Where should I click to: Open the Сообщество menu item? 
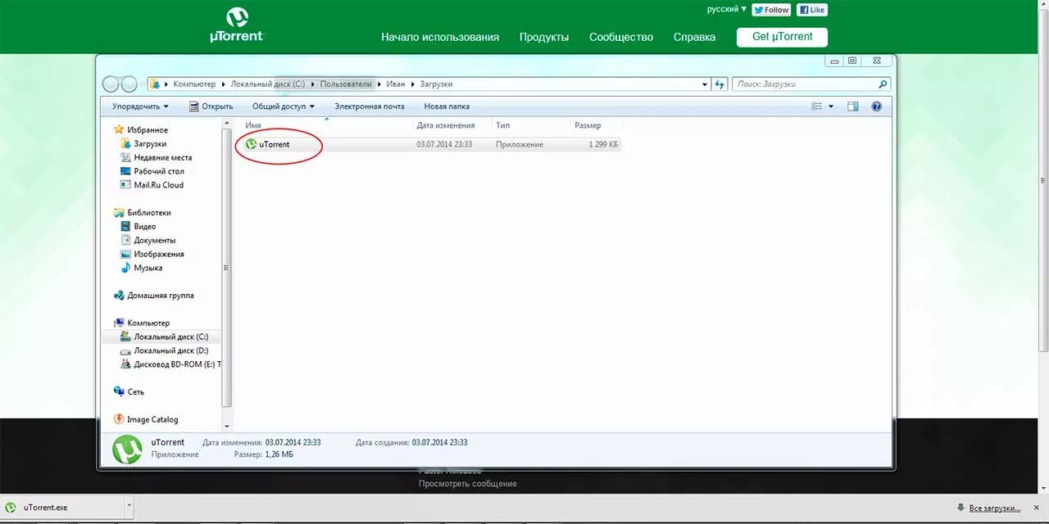[621, 37]
